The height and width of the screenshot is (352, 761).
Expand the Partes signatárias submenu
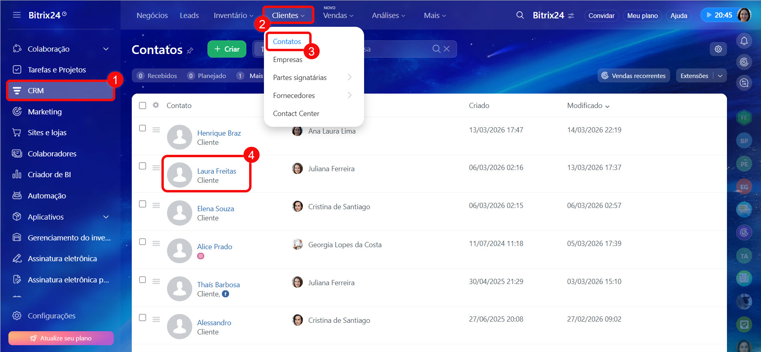(x=349, y=77)
